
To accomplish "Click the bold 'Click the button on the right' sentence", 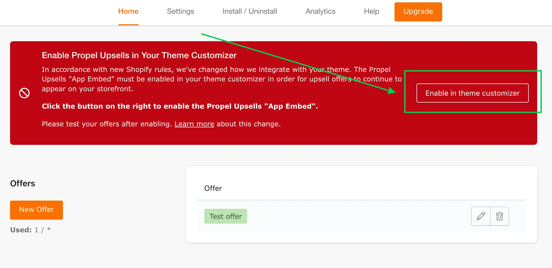I will tap(180, 106).
